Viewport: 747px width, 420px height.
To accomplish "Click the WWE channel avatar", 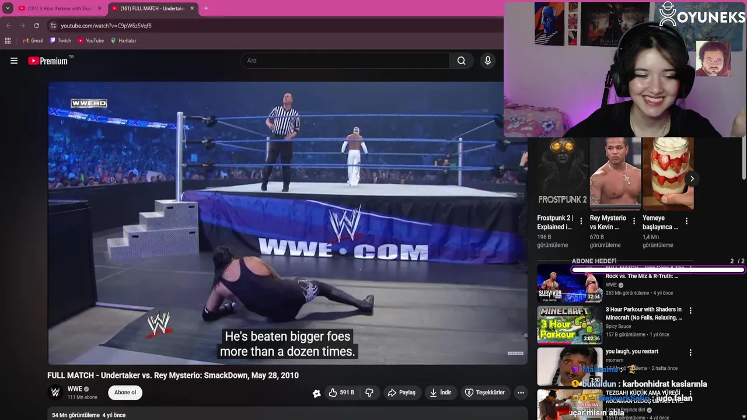I will pyautogui.click(x=55, y=393).
